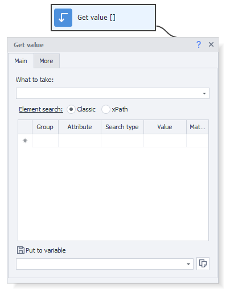Switch to the Main tab

coord(20,61)
